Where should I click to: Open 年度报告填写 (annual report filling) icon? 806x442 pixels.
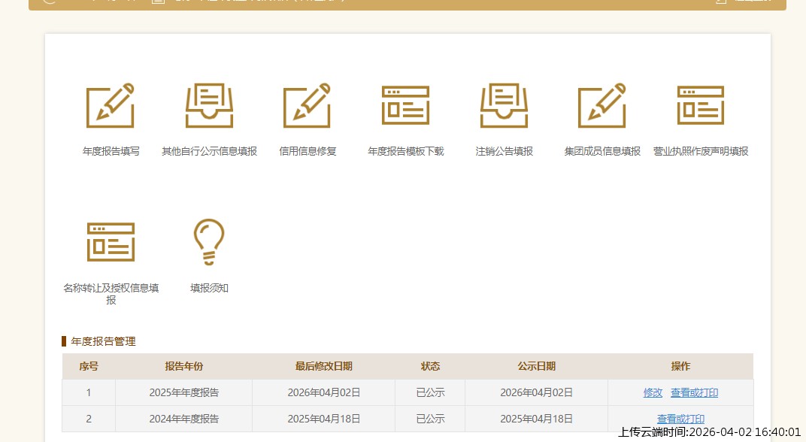pyautogui.click(x=111, y=107)
